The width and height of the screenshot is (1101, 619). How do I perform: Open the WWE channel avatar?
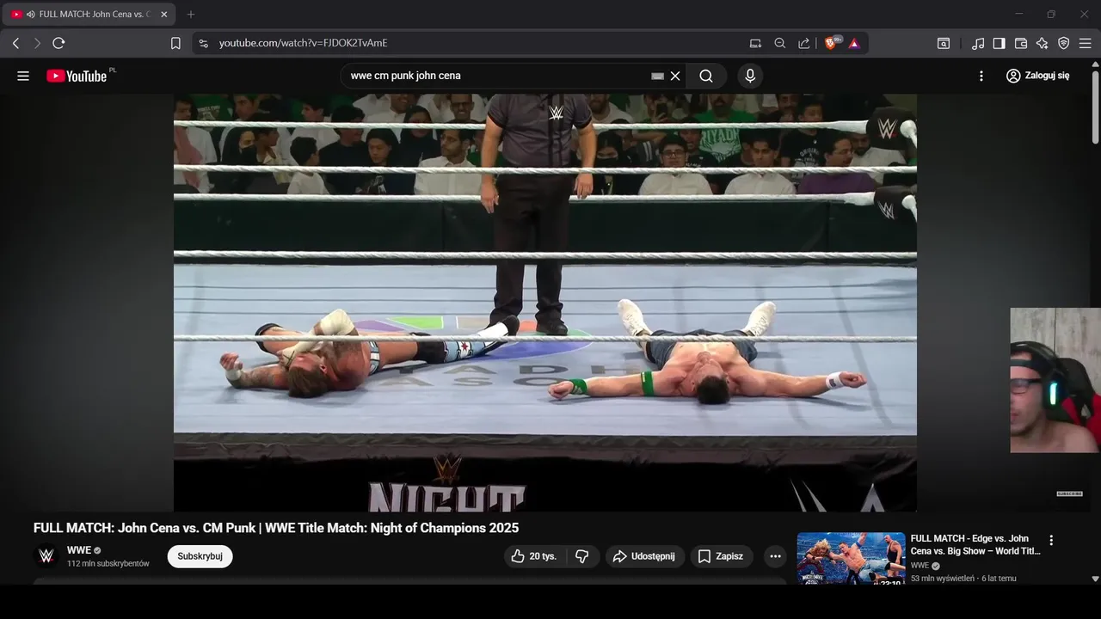(46, 556)
